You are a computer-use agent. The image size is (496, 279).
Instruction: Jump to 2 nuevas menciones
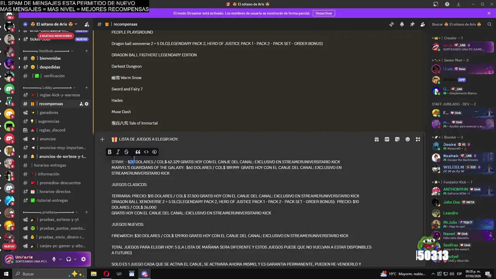click(x=56, y=36)
